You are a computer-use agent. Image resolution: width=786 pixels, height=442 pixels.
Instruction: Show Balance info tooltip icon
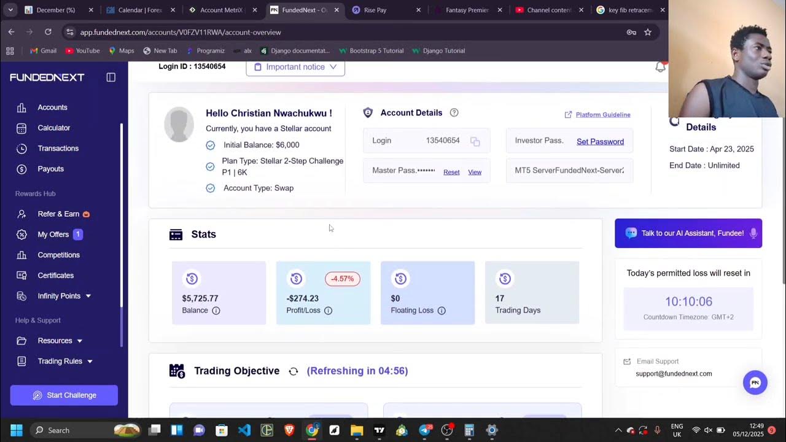coord(216,311)
